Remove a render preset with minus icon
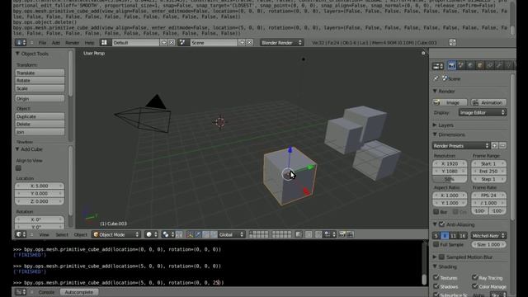528x297 pixels. coord(502,145)
